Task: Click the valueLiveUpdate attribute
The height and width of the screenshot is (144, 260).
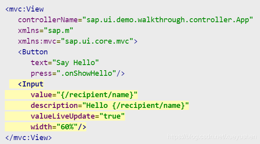Action: 63,116
